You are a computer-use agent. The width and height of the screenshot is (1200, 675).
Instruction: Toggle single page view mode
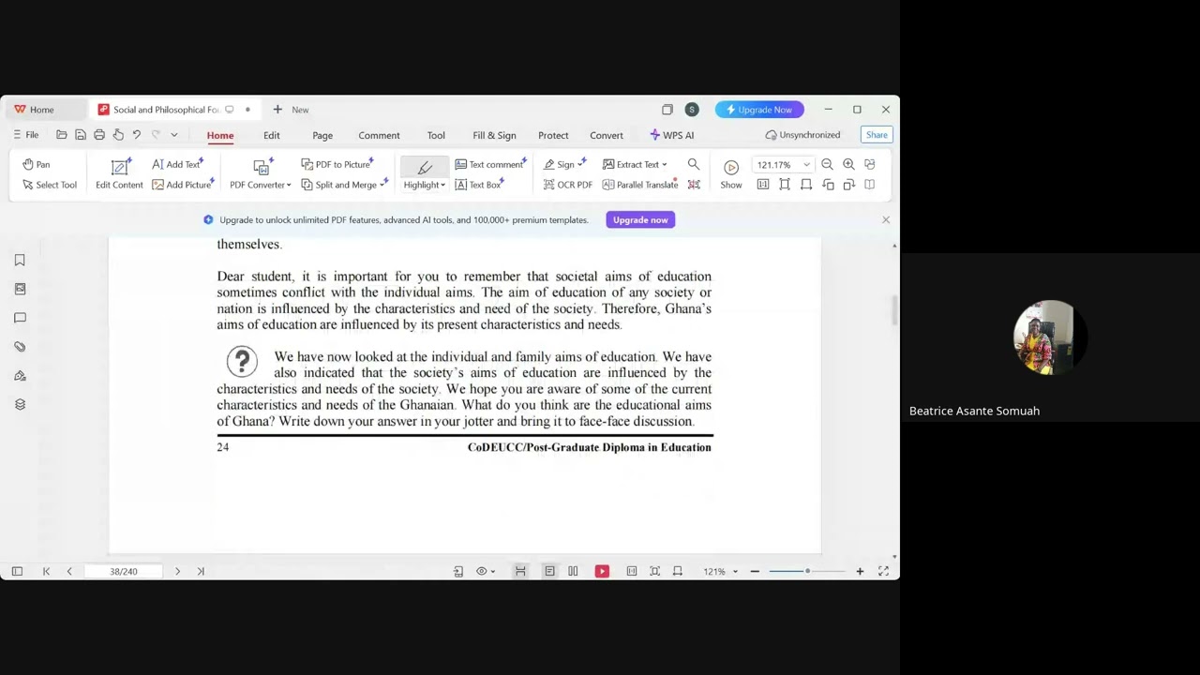549,571
